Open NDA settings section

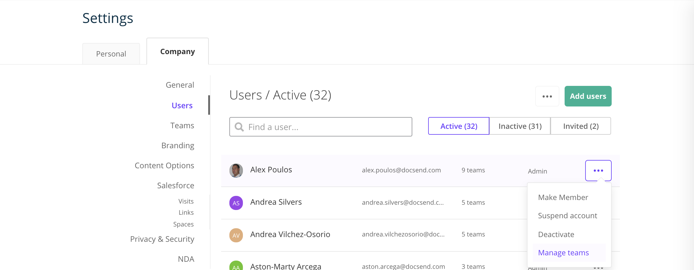186,259
